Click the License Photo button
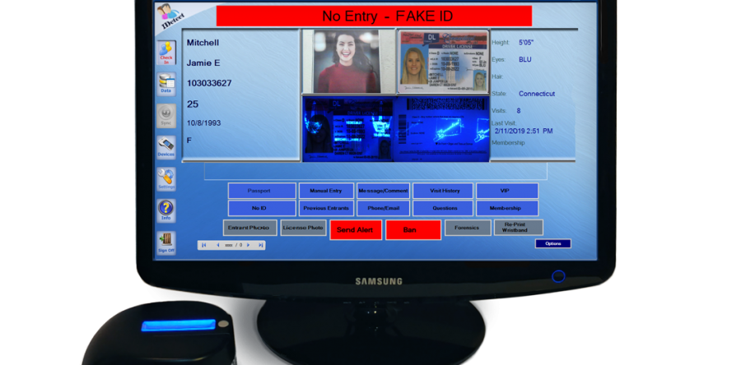Image resolution: width=741 pixels, height=365 pixels. pos(303,228)
